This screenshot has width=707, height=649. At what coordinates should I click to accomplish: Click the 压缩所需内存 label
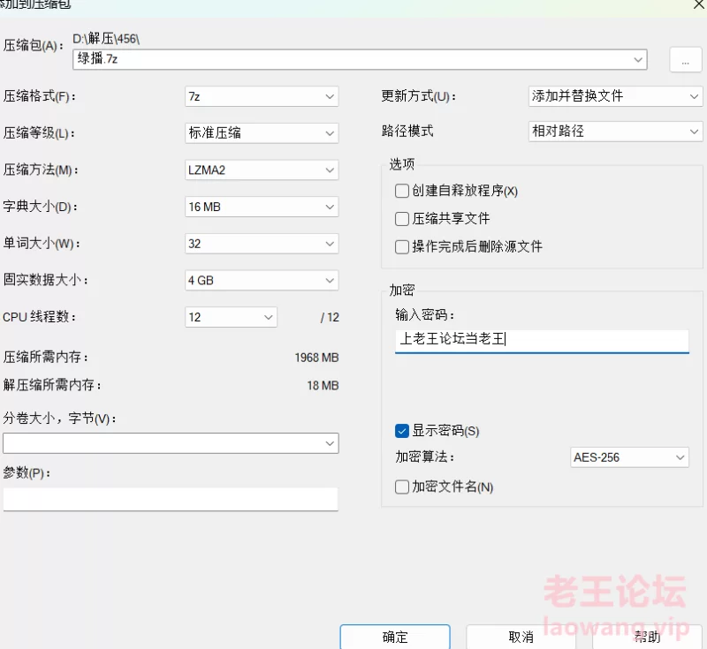pyautogui.click(x=46, y=357)
